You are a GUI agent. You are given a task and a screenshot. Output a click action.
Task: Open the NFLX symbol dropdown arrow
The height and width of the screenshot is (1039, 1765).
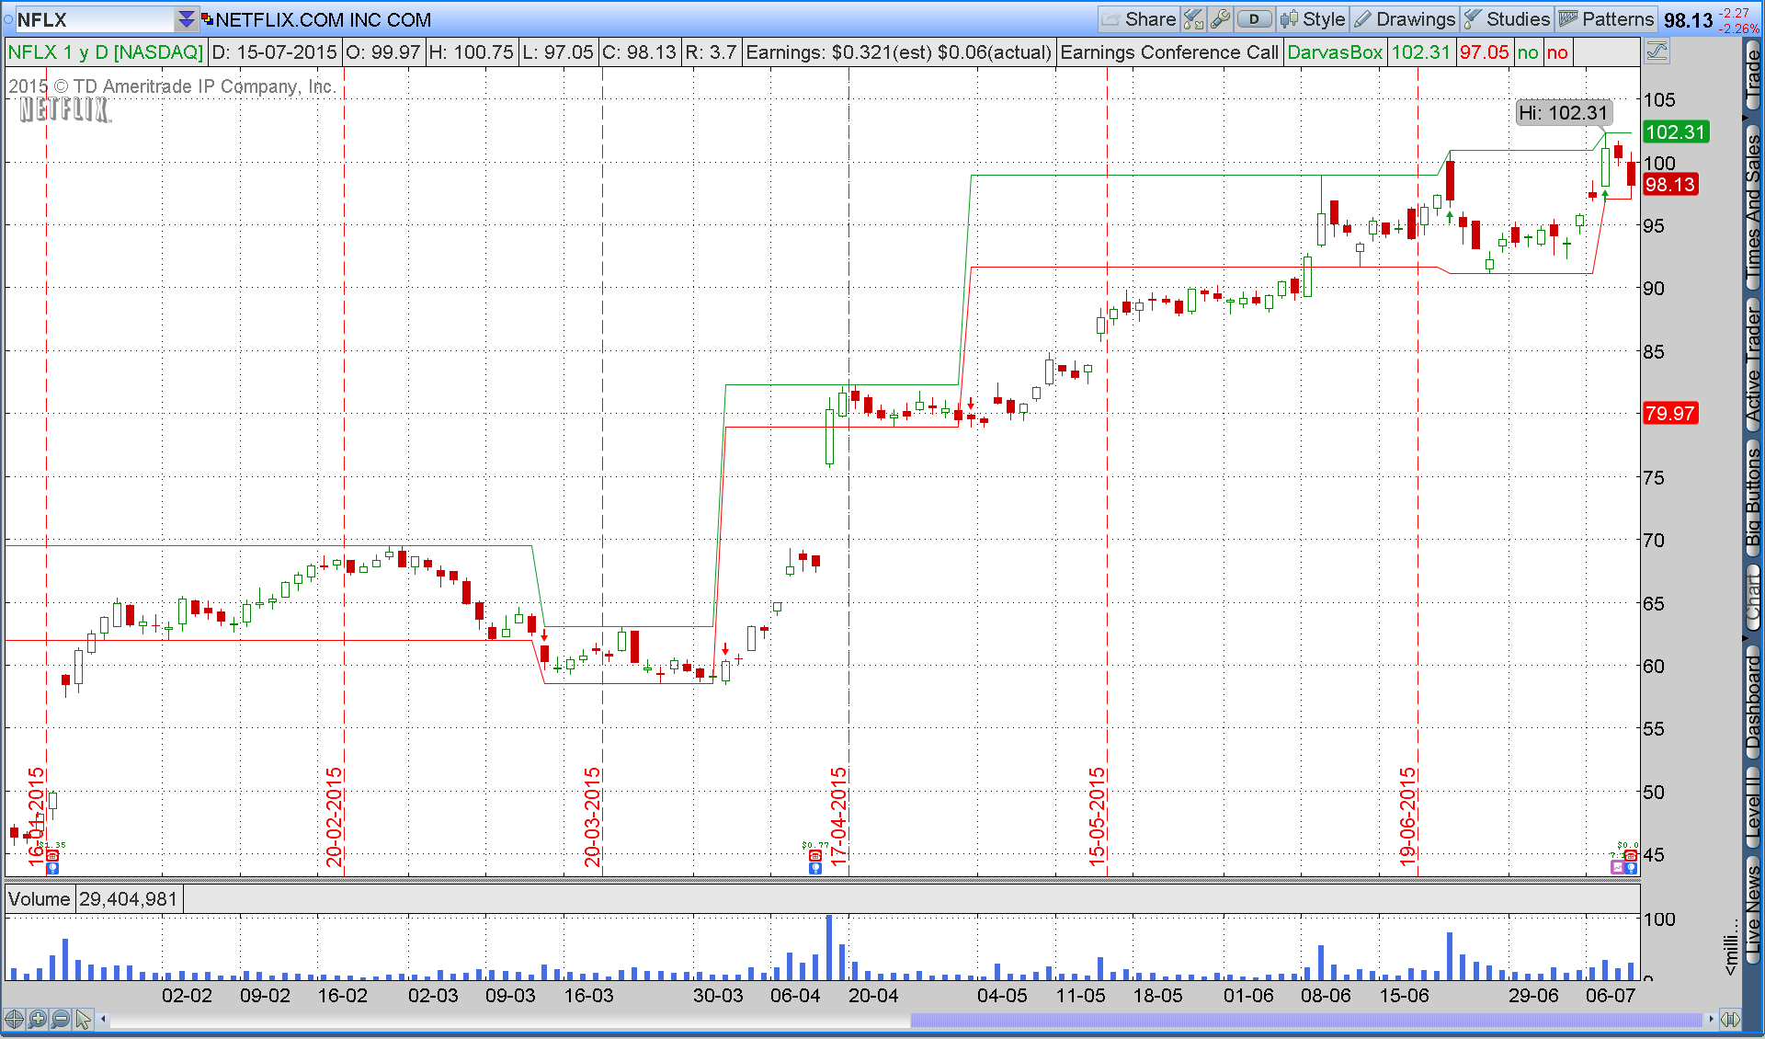pos(187,19)
